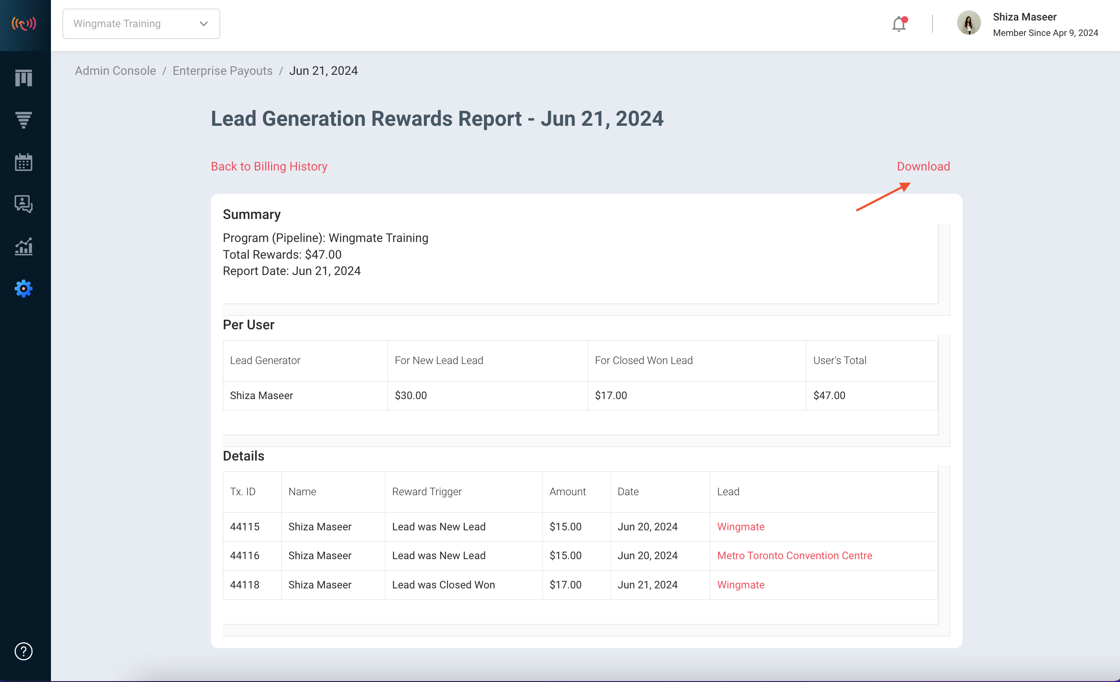
Task: Open the pipeline board view
Action: tap(24, 78)
